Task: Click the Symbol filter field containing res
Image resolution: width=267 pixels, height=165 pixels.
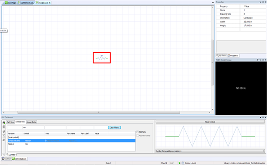Action: click(x=33, y=127)
